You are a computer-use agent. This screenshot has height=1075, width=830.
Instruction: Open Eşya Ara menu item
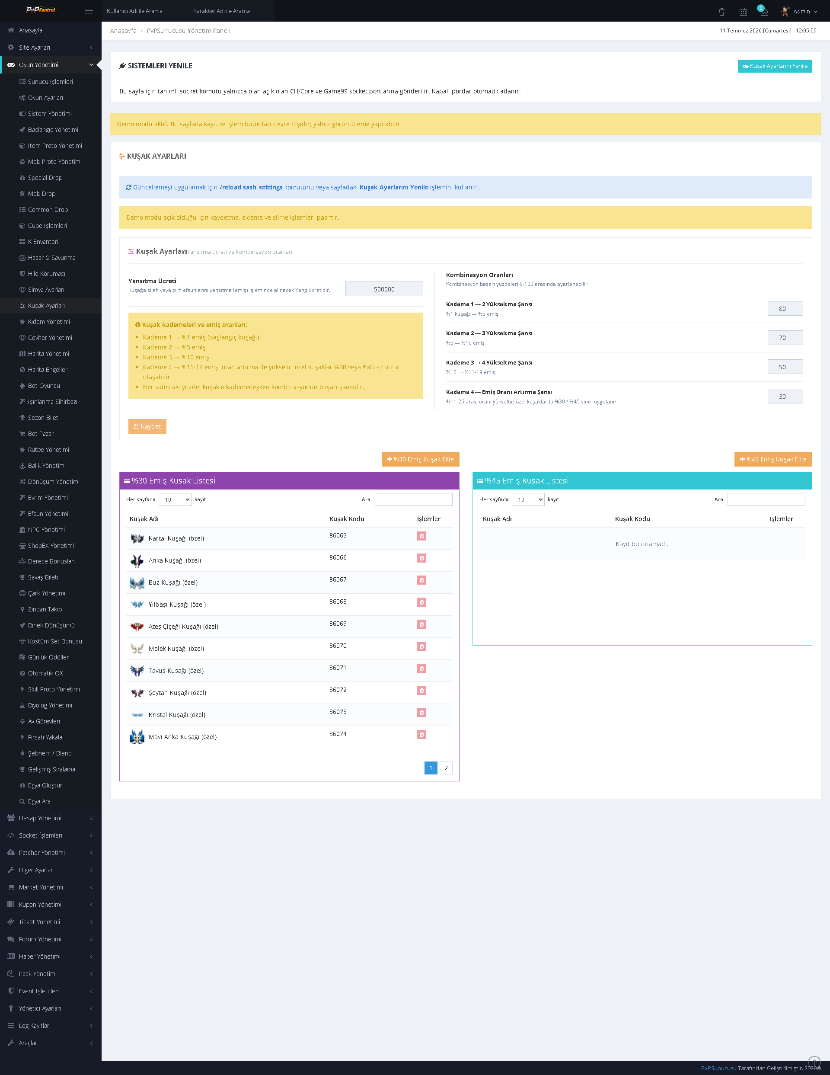(51, 801)
